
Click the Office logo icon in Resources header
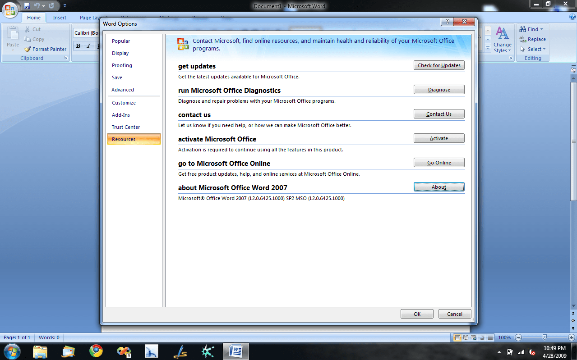click(x=183, y=44)
